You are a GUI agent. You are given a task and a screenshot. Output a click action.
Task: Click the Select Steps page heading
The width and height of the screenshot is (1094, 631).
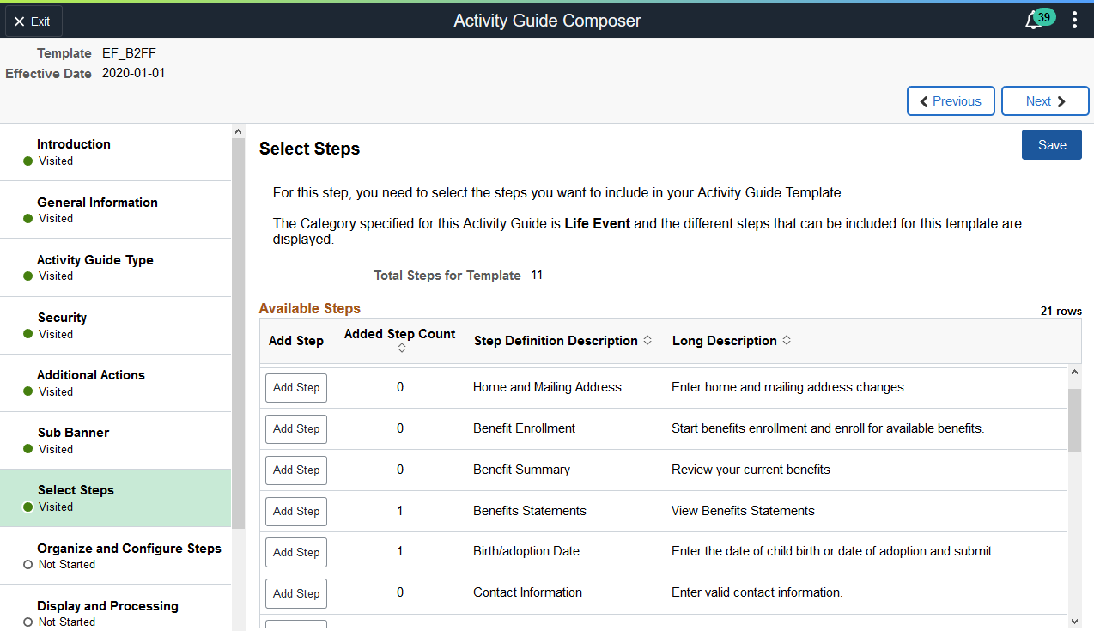click(x=309, y=149)
